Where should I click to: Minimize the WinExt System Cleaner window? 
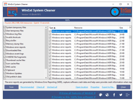coord(113,4)
